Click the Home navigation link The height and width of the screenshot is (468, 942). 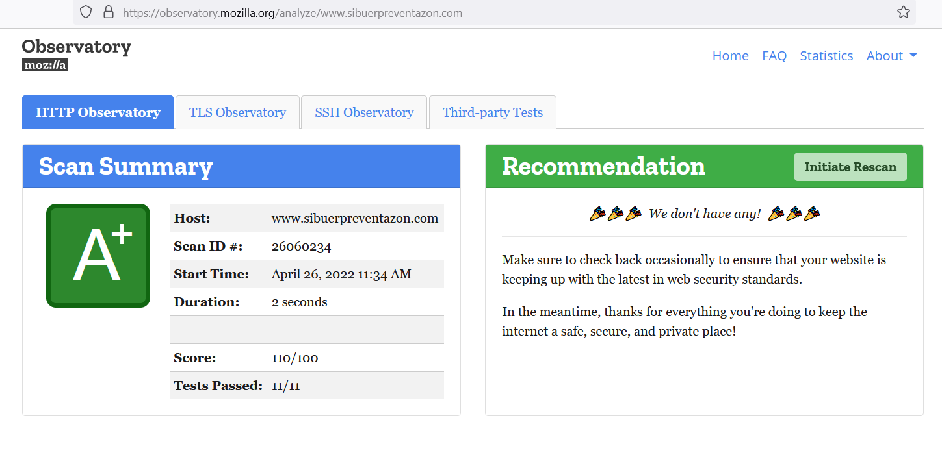730,56
